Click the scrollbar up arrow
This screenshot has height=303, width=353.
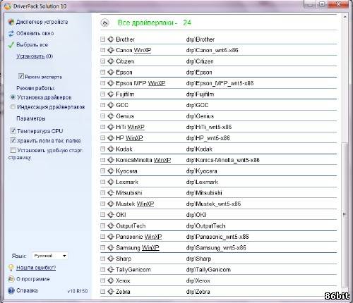[x=345, y=17]
